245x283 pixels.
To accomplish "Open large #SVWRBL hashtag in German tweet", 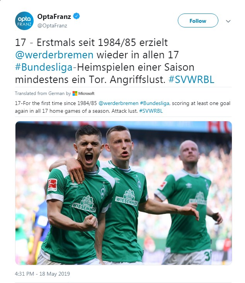I will click(191, 80).
